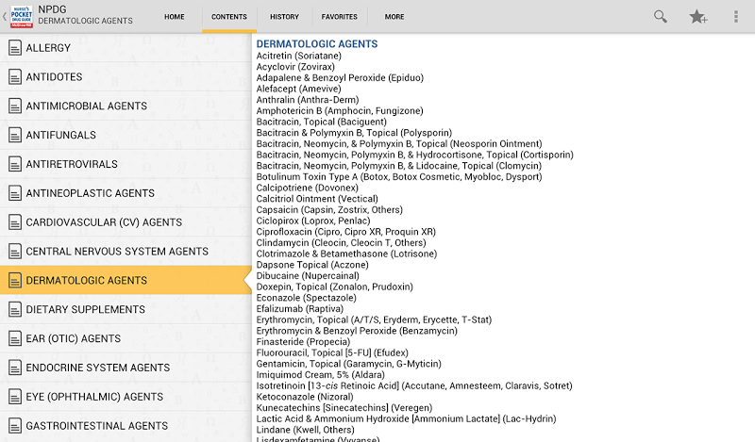The height and width of the screenshot is (442, 755).
Task: Click the document icon beside ALLERGY
Action: [x=15, y=48]
